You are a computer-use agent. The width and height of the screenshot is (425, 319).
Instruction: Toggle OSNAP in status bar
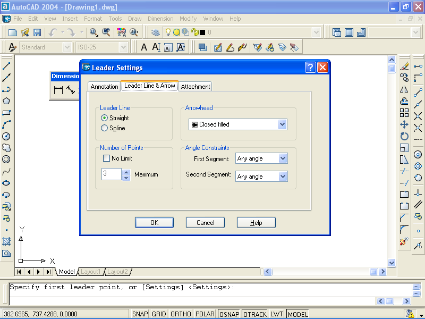(x=229, y=314)
